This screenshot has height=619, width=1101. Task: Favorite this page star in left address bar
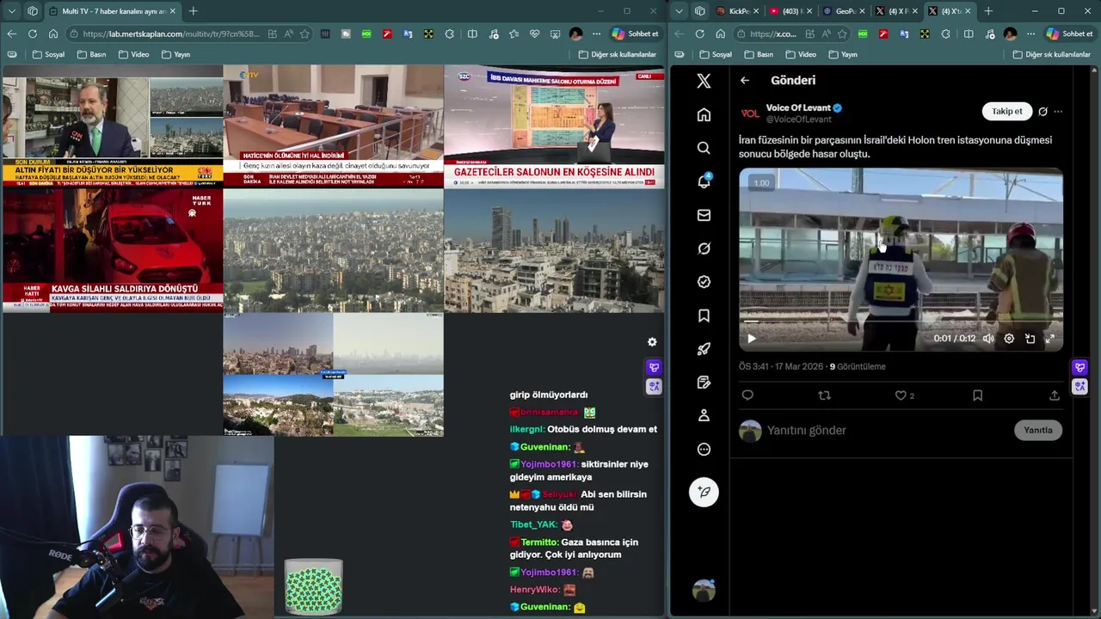(304, 34)
